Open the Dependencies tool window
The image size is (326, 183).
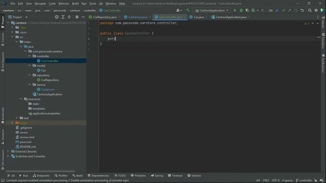(98, 175)
